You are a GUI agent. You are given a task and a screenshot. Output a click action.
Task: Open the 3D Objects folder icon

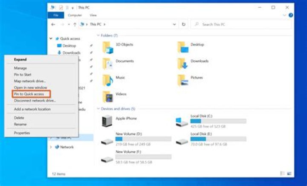point(108,47)
